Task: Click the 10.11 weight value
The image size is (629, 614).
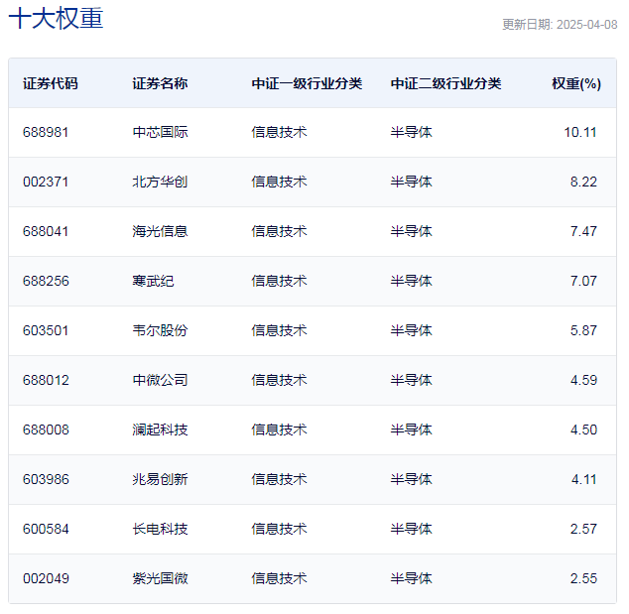Action: coord(580,132)
